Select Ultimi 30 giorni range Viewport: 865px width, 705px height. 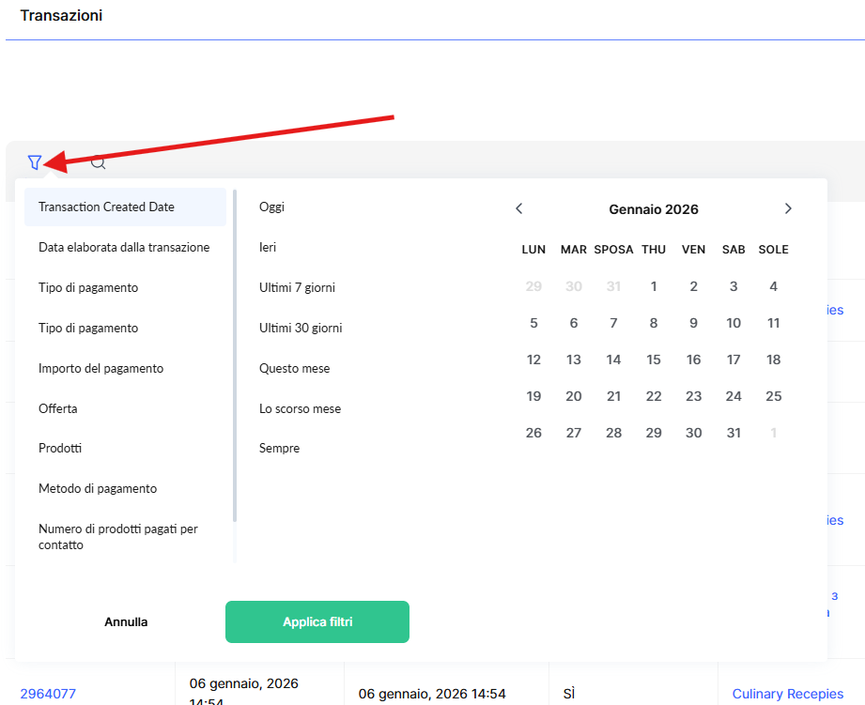tap(301, 329)
